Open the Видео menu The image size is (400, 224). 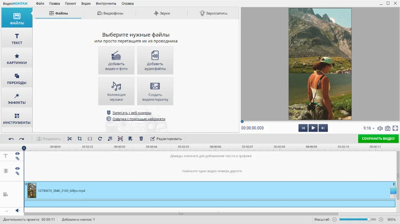[86, 4]
